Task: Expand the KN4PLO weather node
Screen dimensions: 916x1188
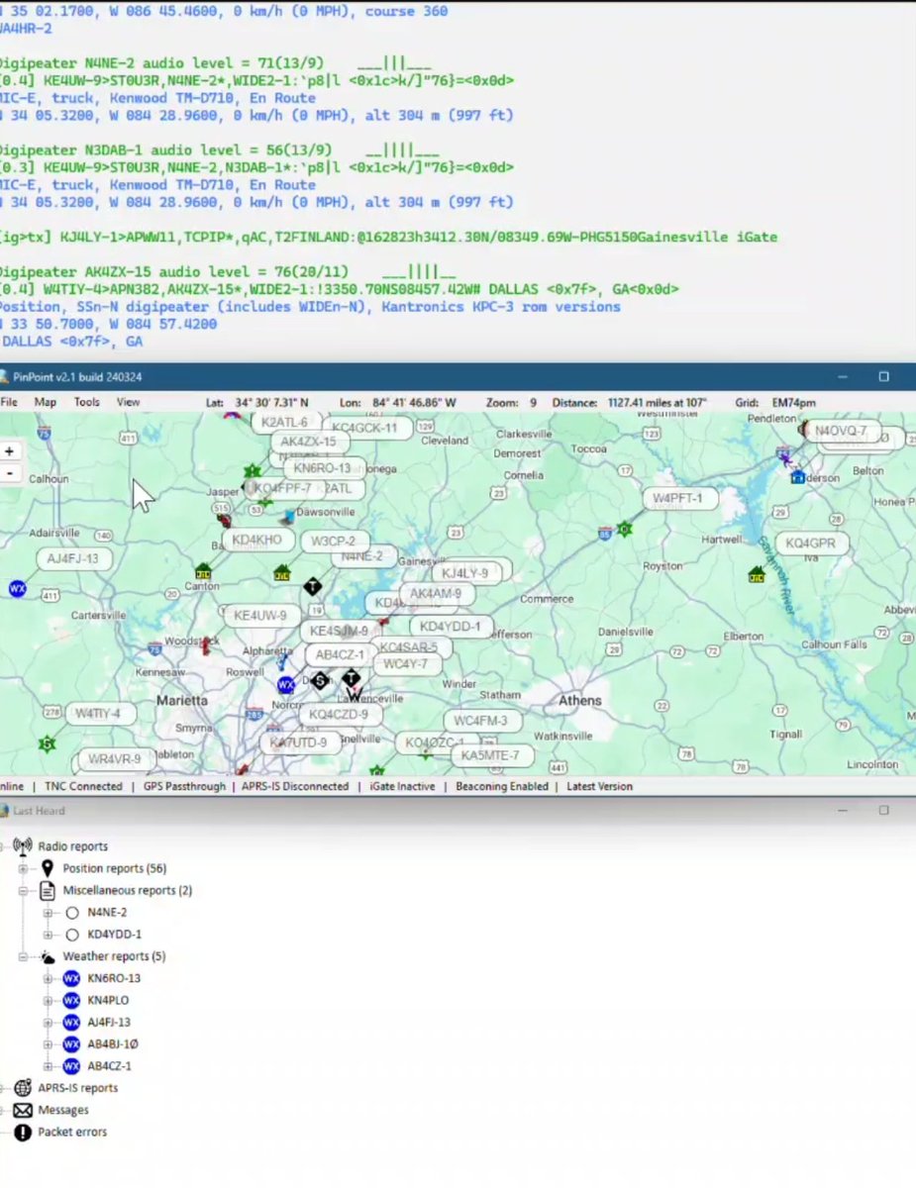Action: click(48, 1001)
